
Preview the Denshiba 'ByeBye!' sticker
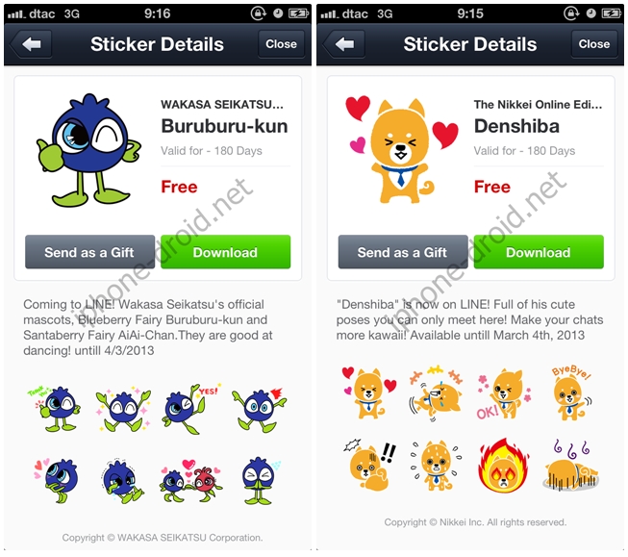click(x=571, y=394)
